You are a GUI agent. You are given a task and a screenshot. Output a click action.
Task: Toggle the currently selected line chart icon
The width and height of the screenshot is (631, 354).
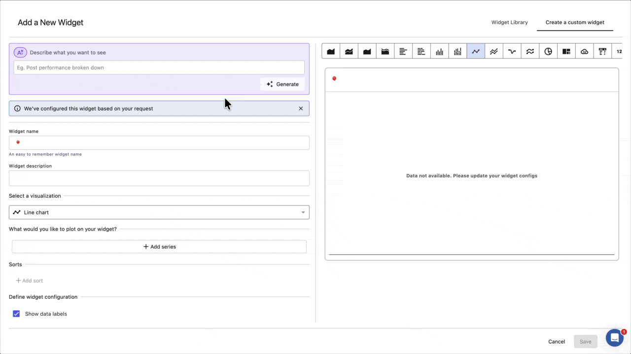tap(476, 51)
